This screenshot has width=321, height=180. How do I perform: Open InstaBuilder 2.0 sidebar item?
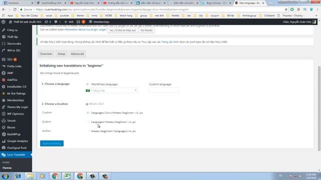[x=17, y=86]
